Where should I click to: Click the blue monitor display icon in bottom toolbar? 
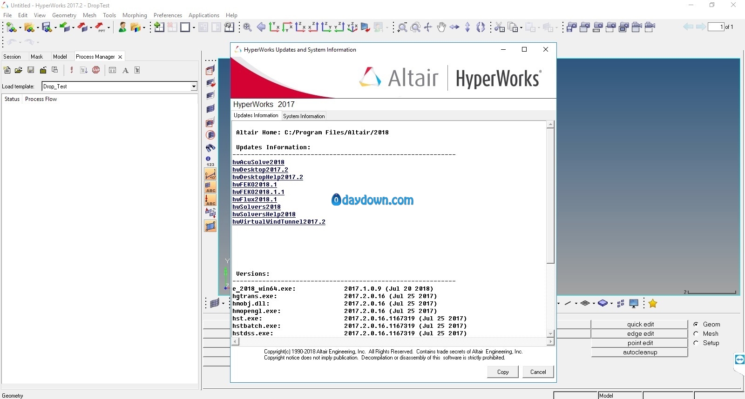click(x=634, y=304)
